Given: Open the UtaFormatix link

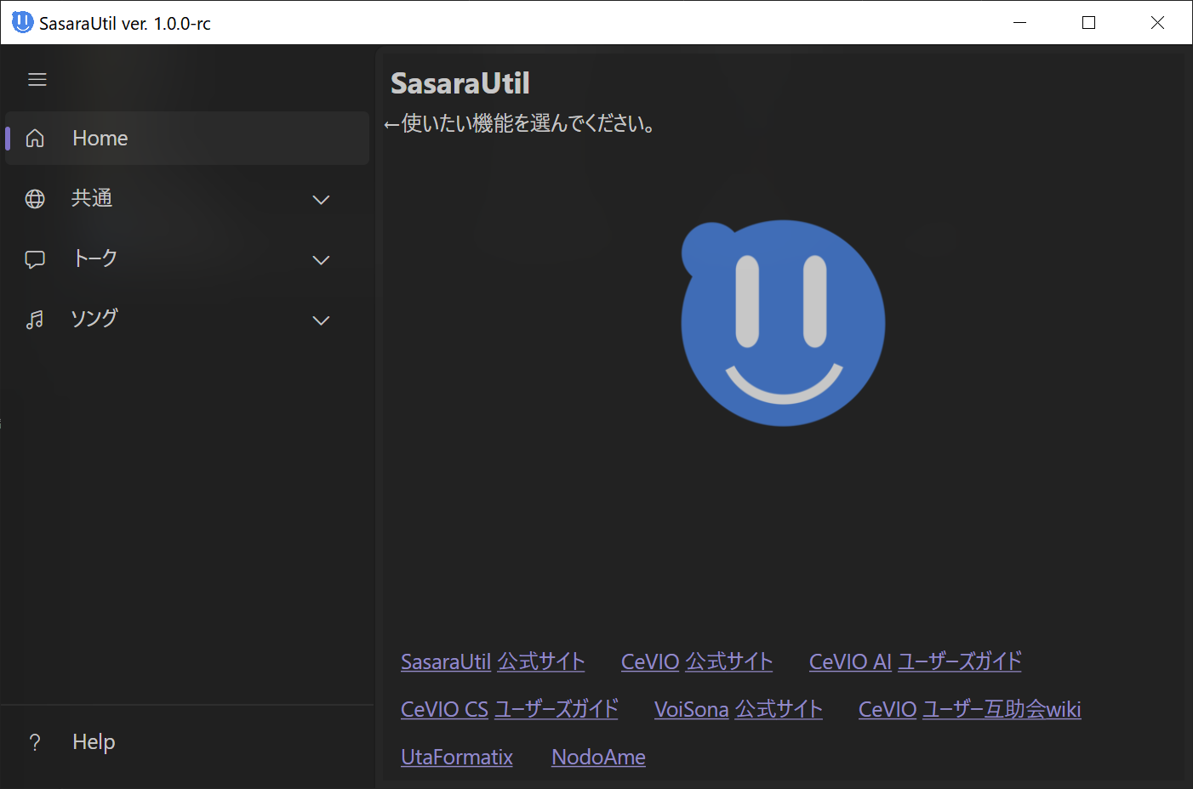Looking at the screenshot, I should coord(457,757).
